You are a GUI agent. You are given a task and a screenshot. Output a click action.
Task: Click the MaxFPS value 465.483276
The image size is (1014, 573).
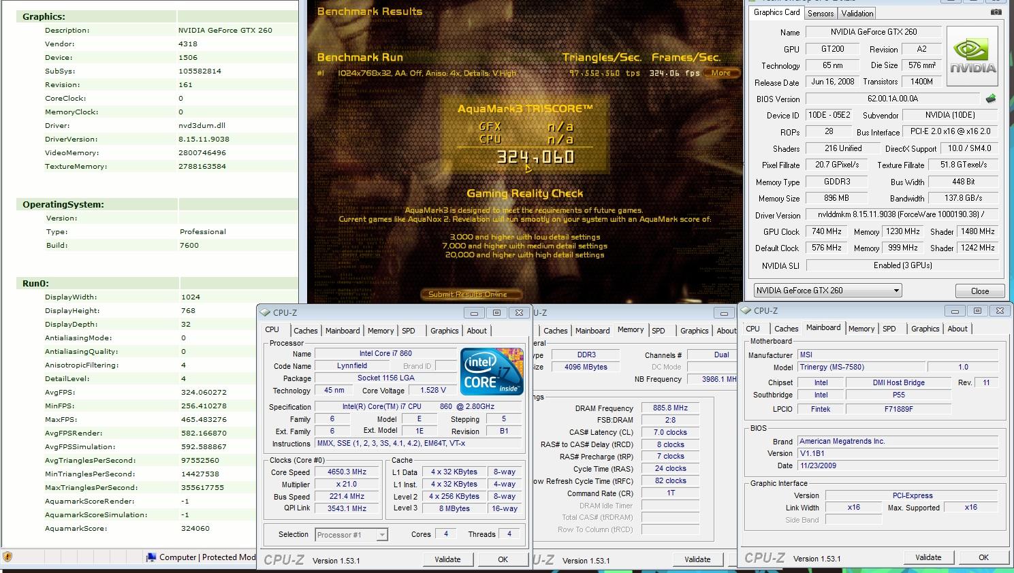204,420
